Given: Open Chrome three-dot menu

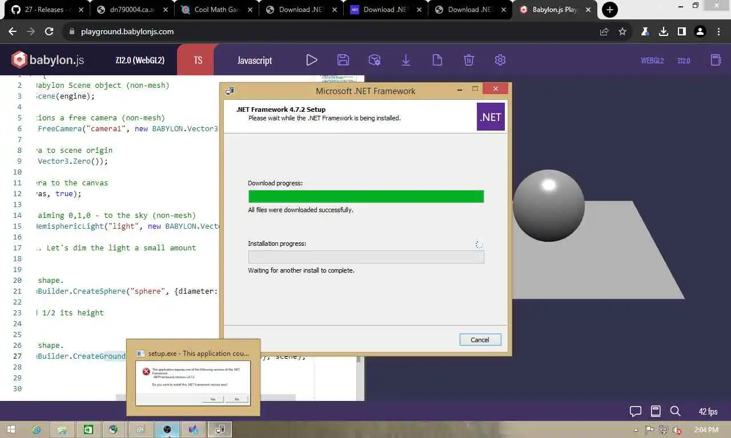Looking at the screenshot, I should point(718,32).
